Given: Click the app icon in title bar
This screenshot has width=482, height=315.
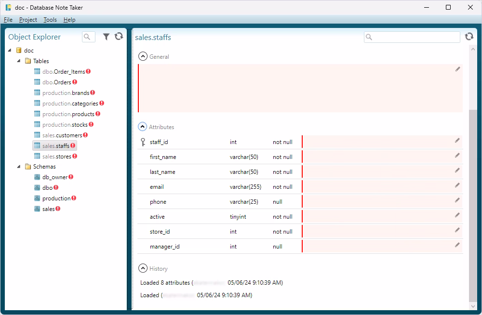Looking at the screenshot, I should (x=8, y=7).
